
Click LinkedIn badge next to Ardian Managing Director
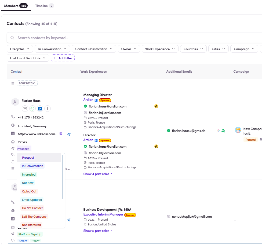96,100
